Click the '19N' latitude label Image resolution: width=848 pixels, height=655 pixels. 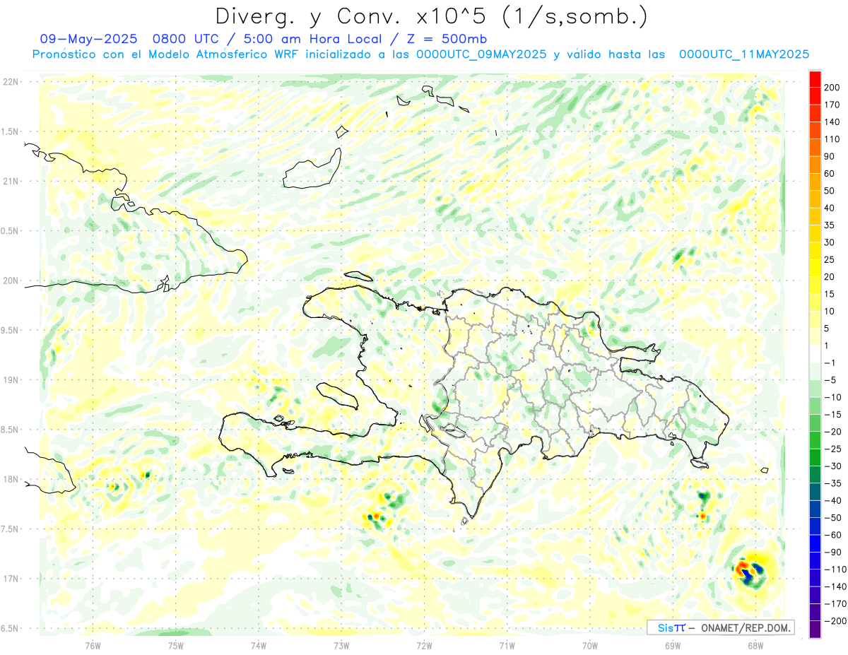(10, 380)
